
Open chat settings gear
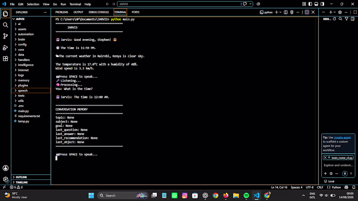point(340,12)
